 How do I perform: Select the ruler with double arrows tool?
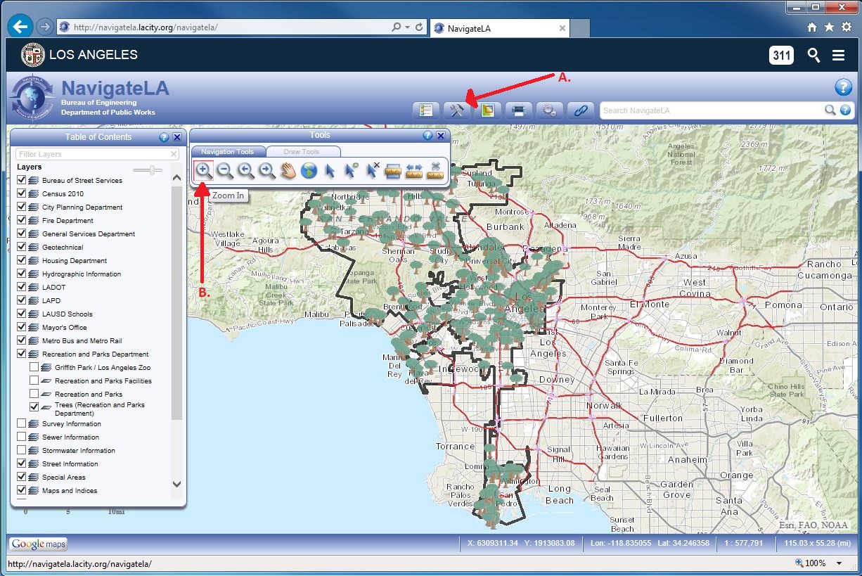pyautogui.click(x=414, y=170)
